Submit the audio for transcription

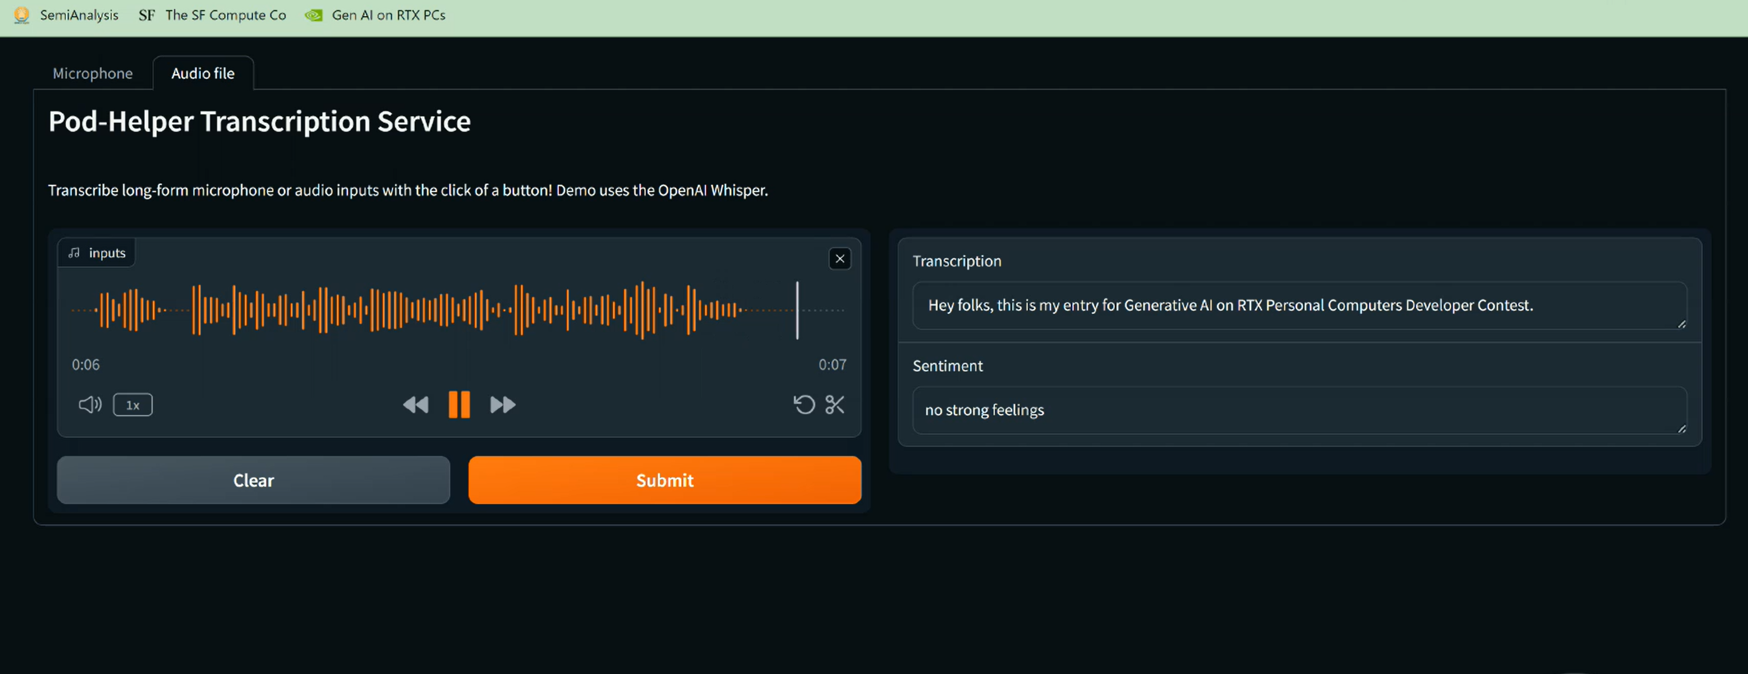click(x=664, y=480)
